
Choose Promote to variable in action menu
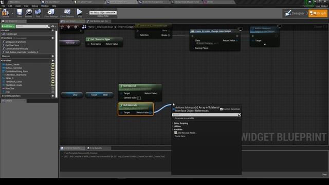184,118
